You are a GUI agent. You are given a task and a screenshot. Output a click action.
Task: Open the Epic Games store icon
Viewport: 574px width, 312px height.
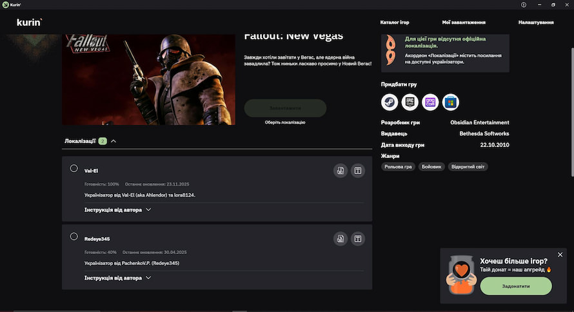pyautogui.click(x=410, y=102)
